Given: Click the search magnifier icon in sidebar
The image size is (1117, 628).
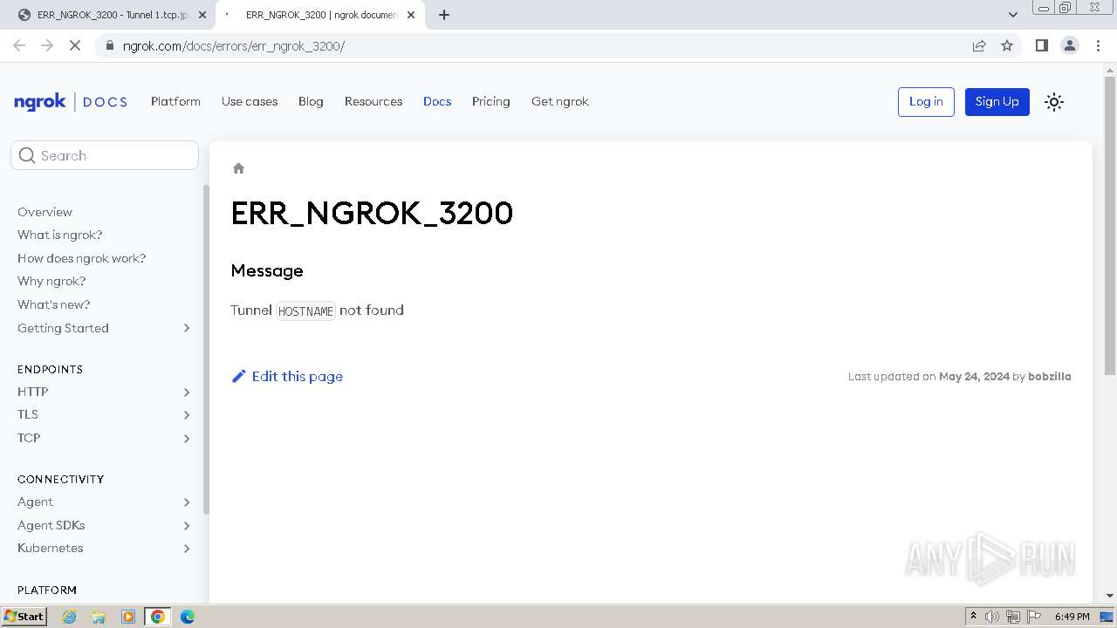Looking at the screenshot, I should (27, 155).
